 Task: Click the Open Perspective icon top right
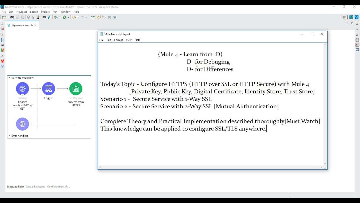tap(344, 17)
